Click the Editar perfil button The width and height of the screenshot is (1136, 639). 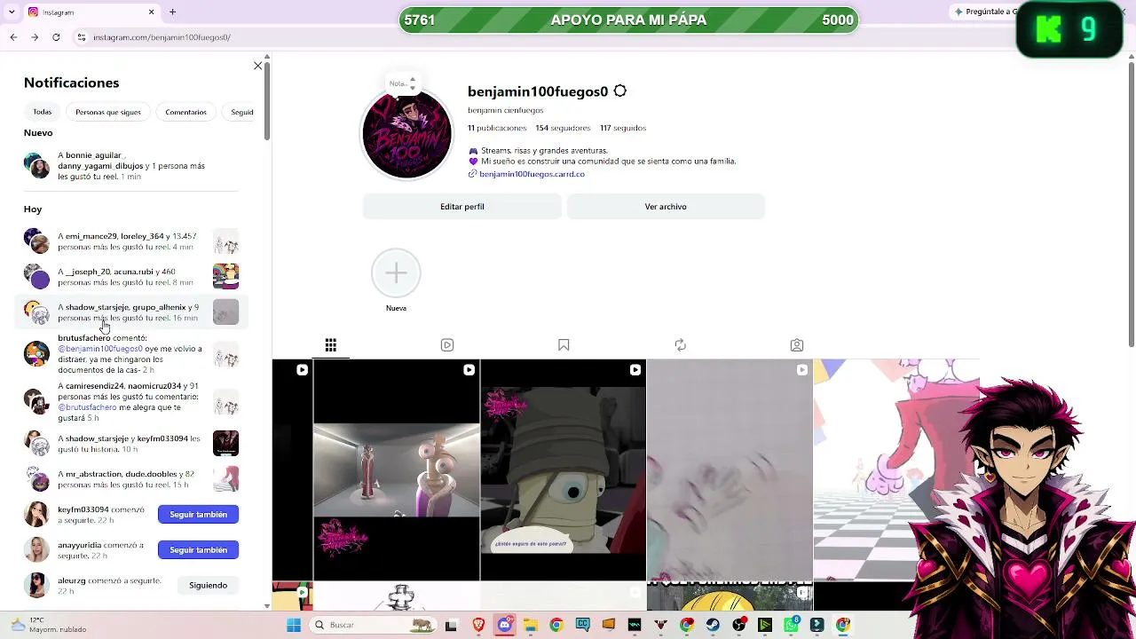pyautogui.click(x=462, y=207)
